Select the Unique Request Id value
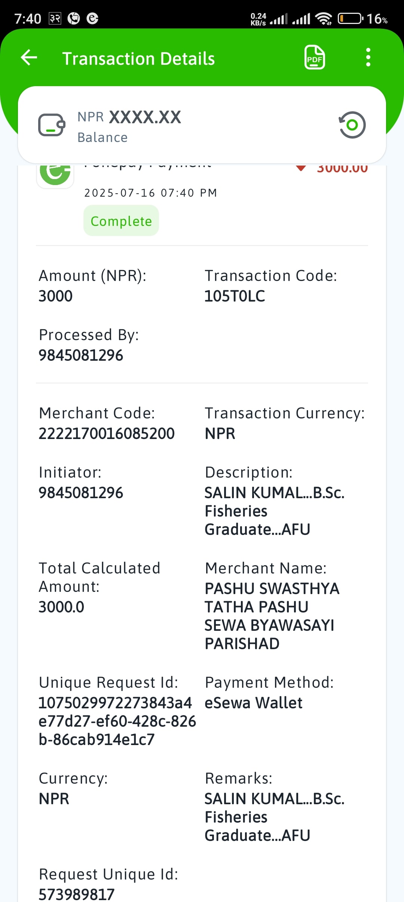Screen dimensions: 404x902 pyautogui.click(x=117, y=721)
